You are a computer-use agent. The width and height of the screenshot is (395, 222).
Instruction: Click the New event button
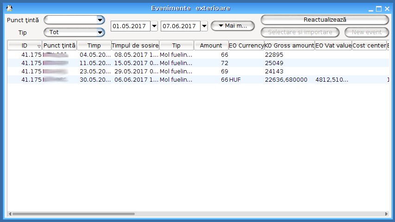[366, 32]
